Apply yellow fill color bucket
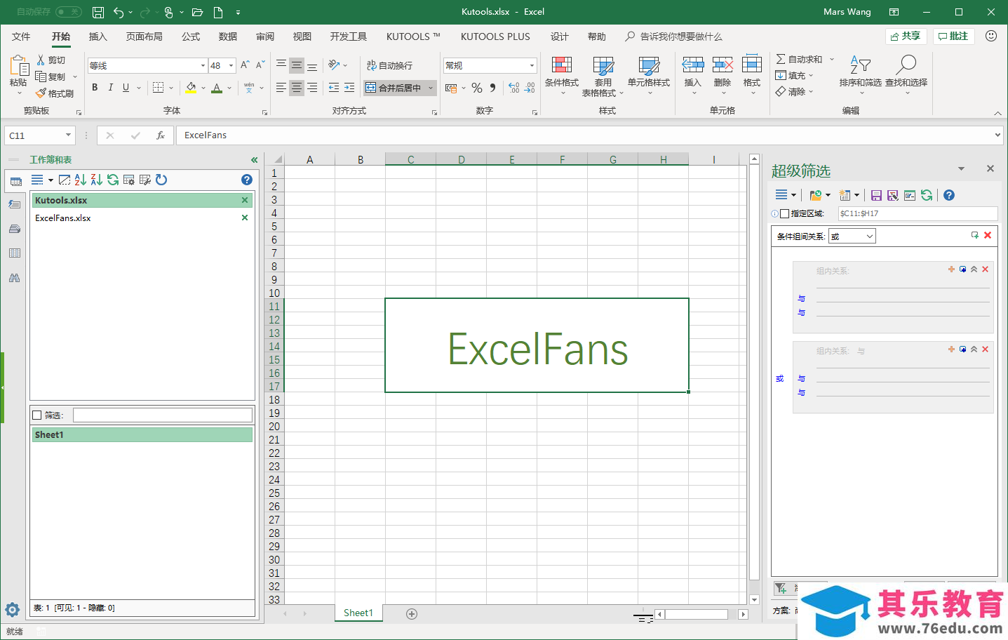Screen dimensions: 1008x640 (x=191, y=88)
